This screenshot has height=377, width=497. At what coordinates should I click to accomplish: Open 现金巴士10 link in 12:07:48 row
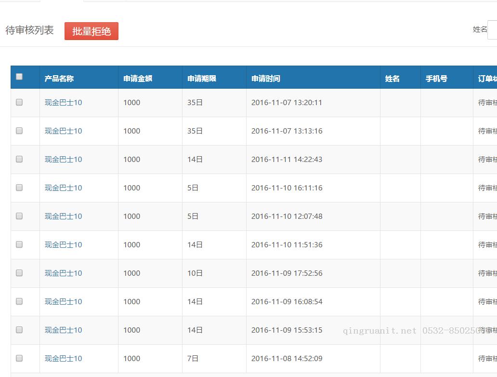(64, 216)
